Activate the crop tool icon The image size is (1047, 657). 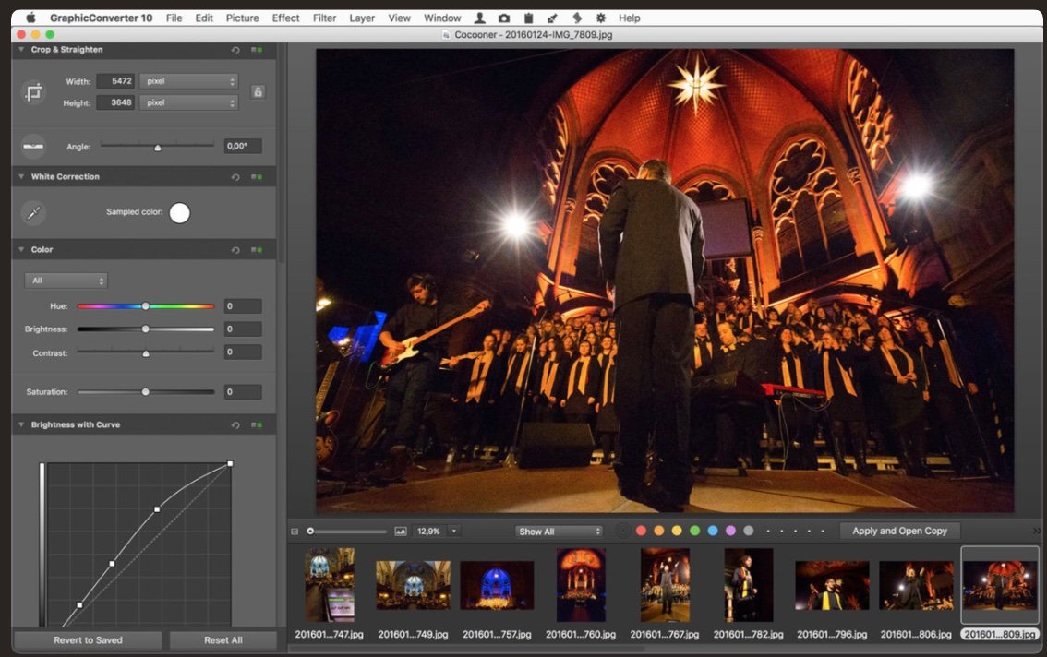(33, 92)
